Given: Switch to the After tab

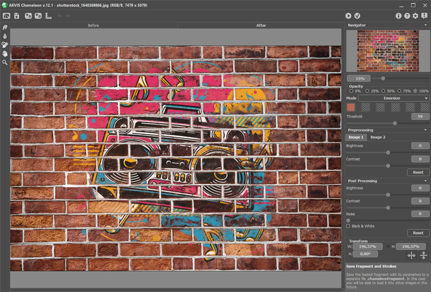Looking at the screenshot, I should tap(261, 25).
